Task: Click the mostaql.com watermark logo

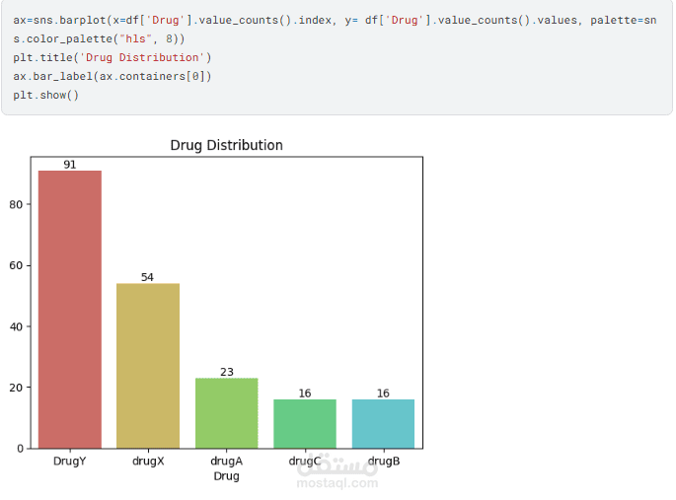Action: (338, 473)
